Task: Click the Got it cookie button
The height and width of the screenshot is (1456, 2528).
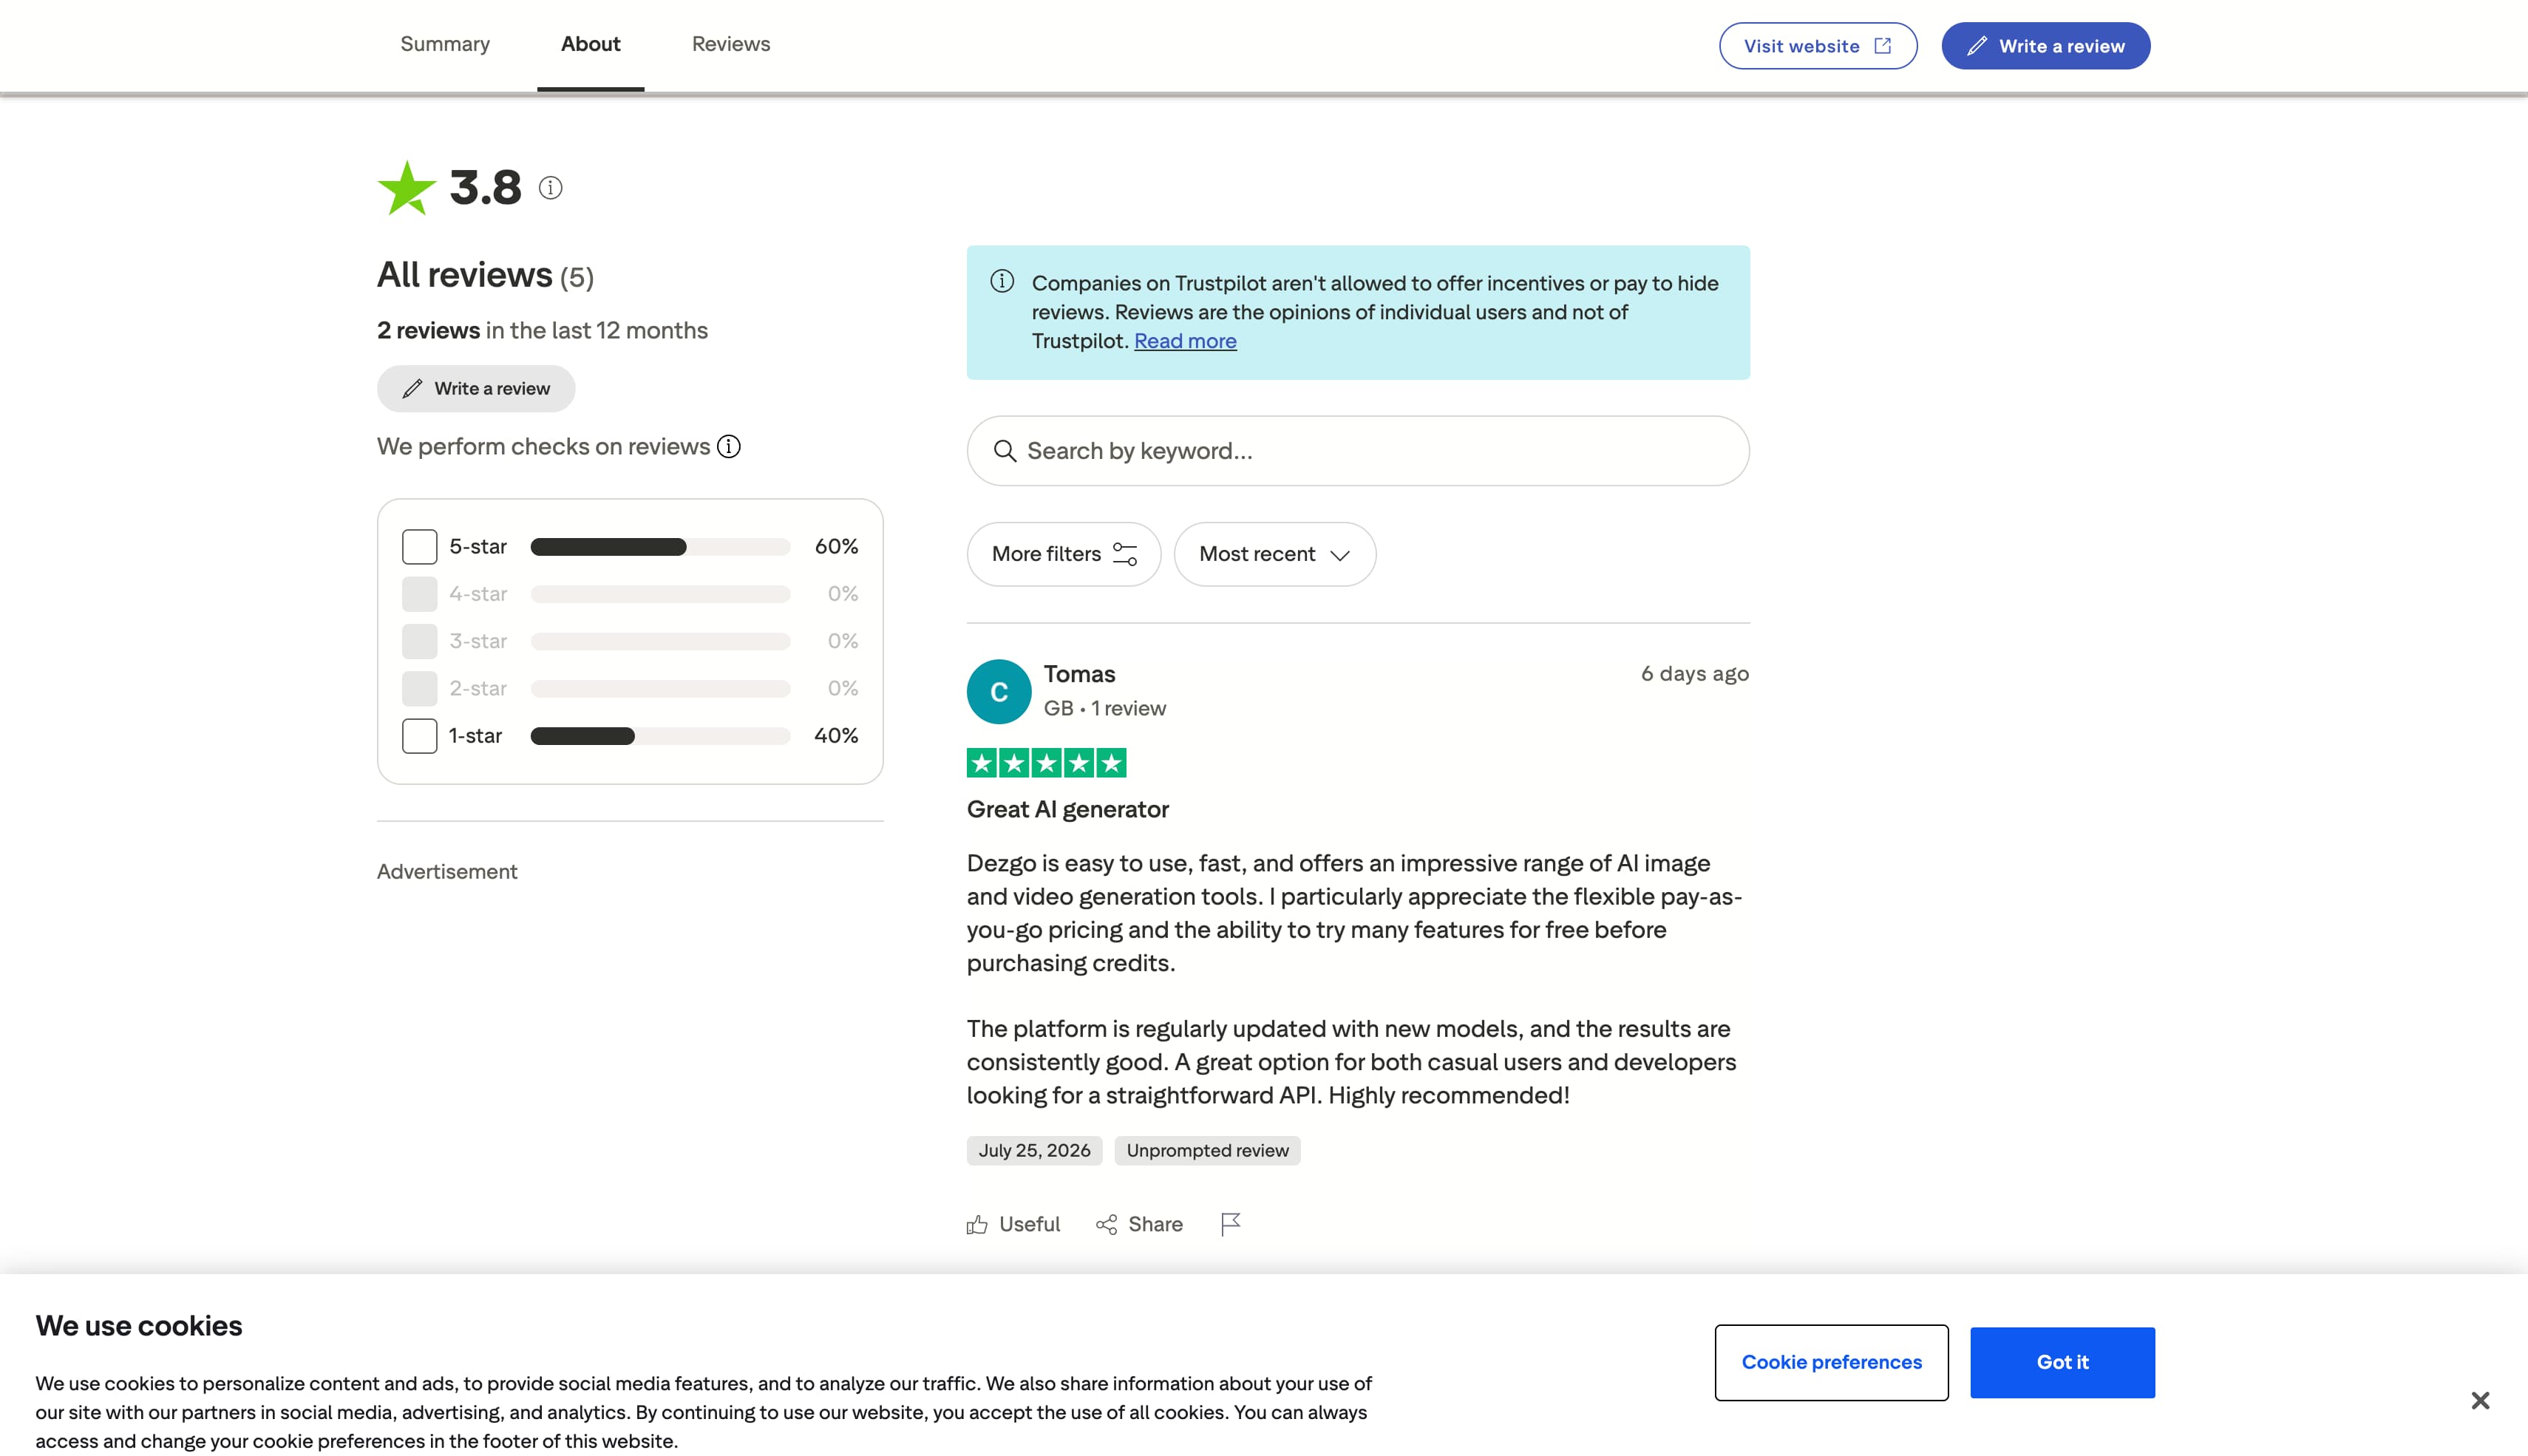Action: pyautogui.click(x=2062, y=1363)
